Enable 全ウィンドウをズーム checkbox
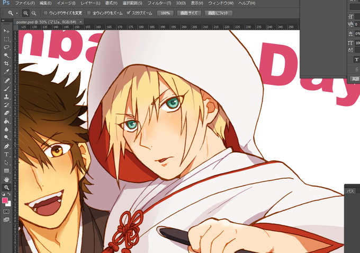This screenshot has height=253, width=360. (x=89, y=13)
